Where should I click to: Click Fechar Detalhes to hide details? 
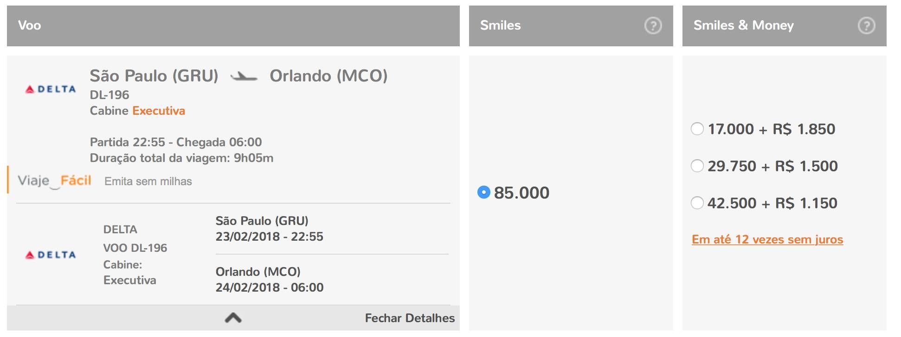pos(410,318)
